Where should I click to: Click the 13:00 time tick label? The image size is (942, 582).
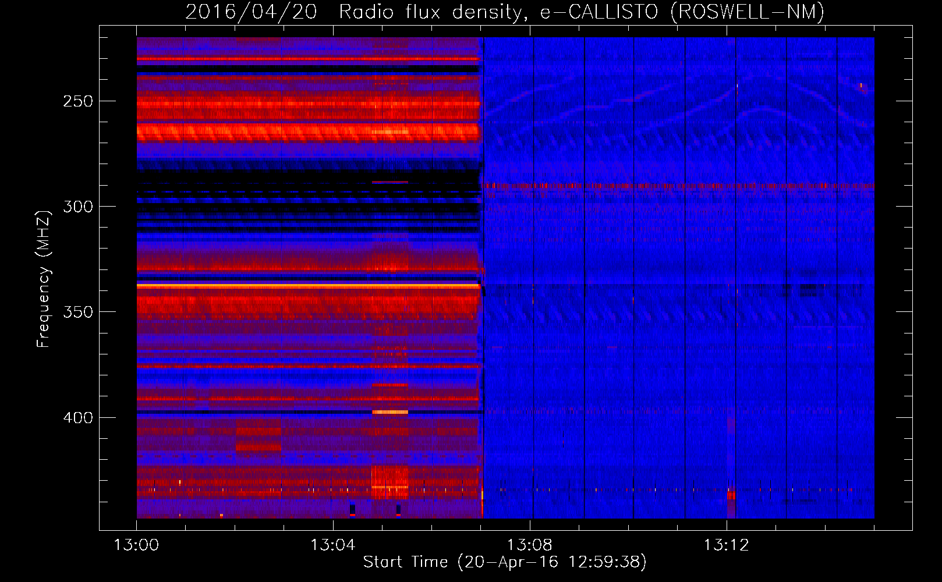(x=136, y=545)
